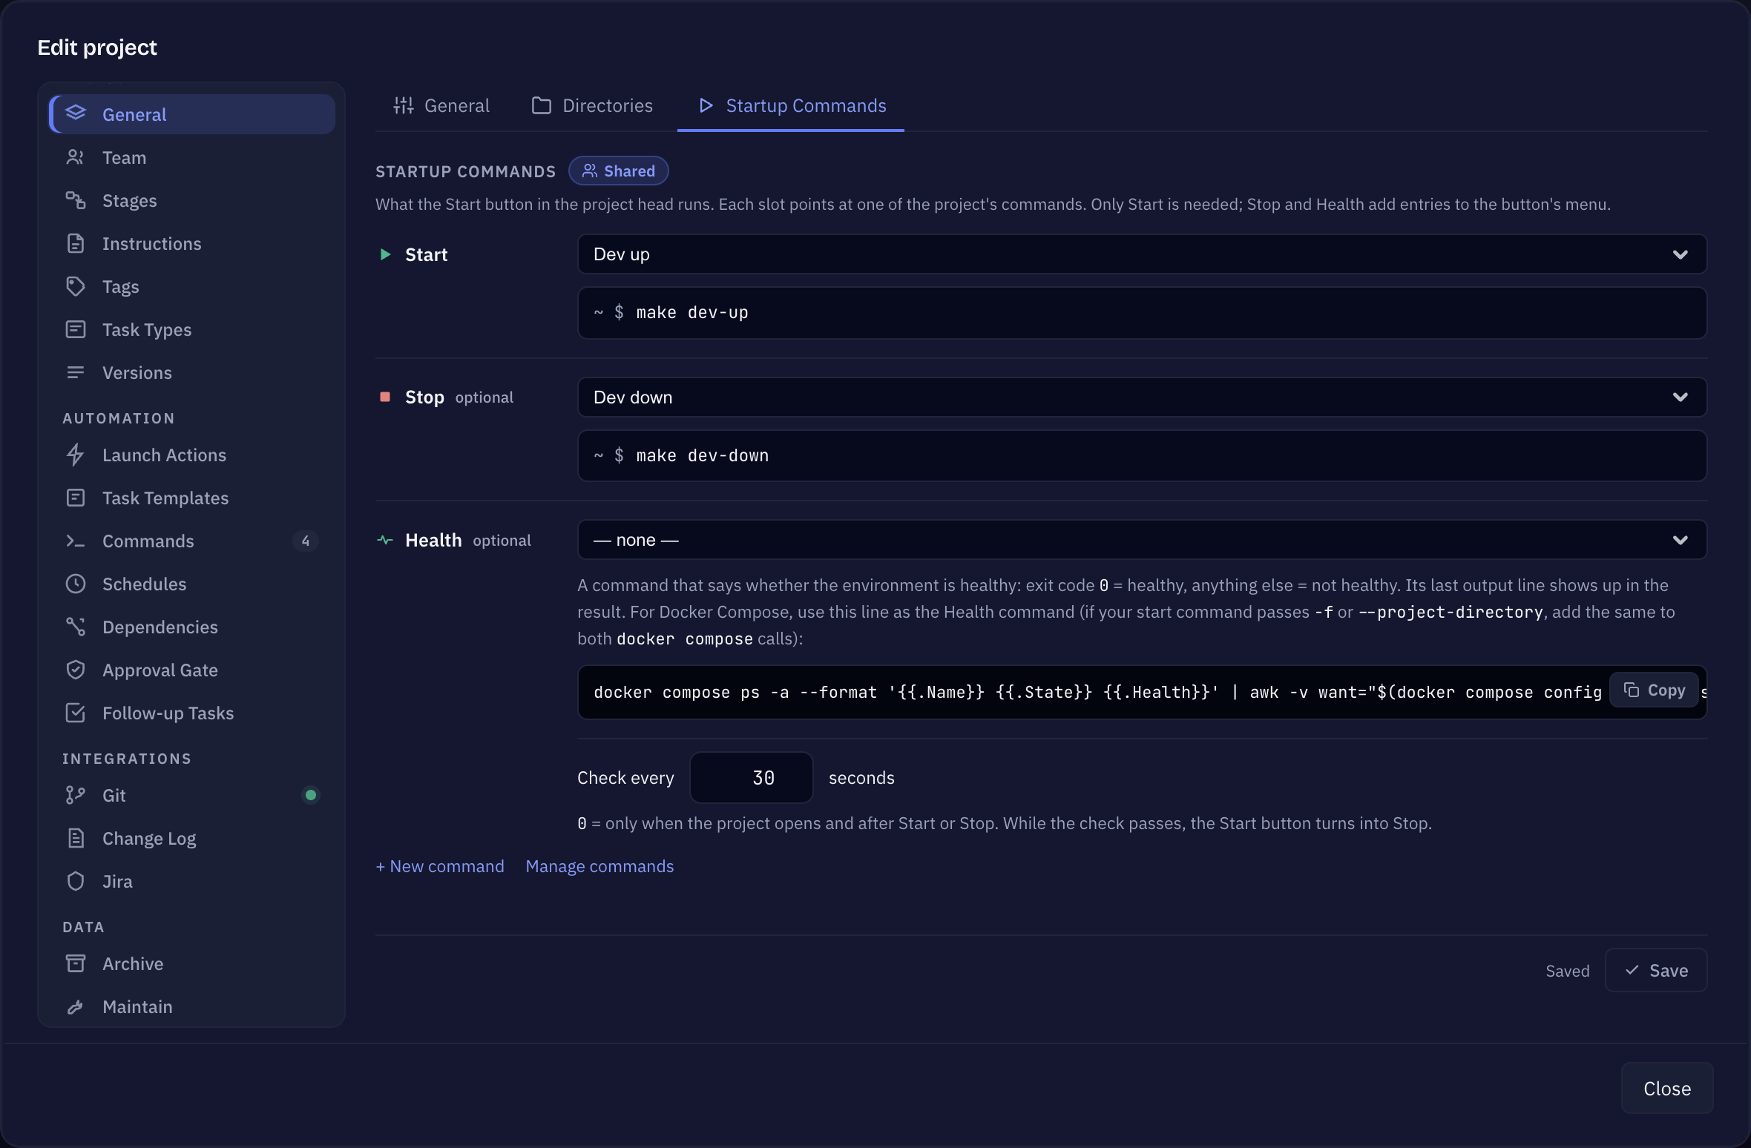Open Git via its branch icon

tap(75, 795)
